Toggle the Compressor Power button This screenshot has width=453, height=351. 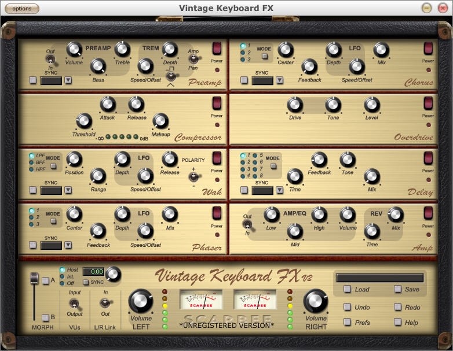pyautogui.click(x=217, y=103)
